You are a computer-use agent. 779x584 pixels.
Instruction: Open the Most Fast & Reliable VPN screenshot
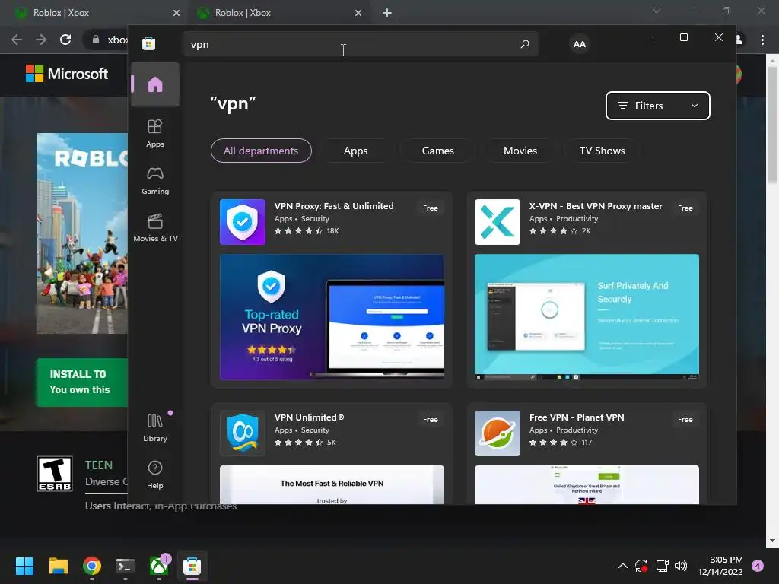[x=332, y=484]
